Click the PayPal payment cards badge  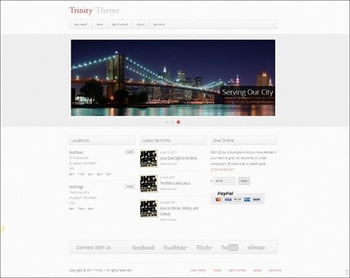[237, 197]
